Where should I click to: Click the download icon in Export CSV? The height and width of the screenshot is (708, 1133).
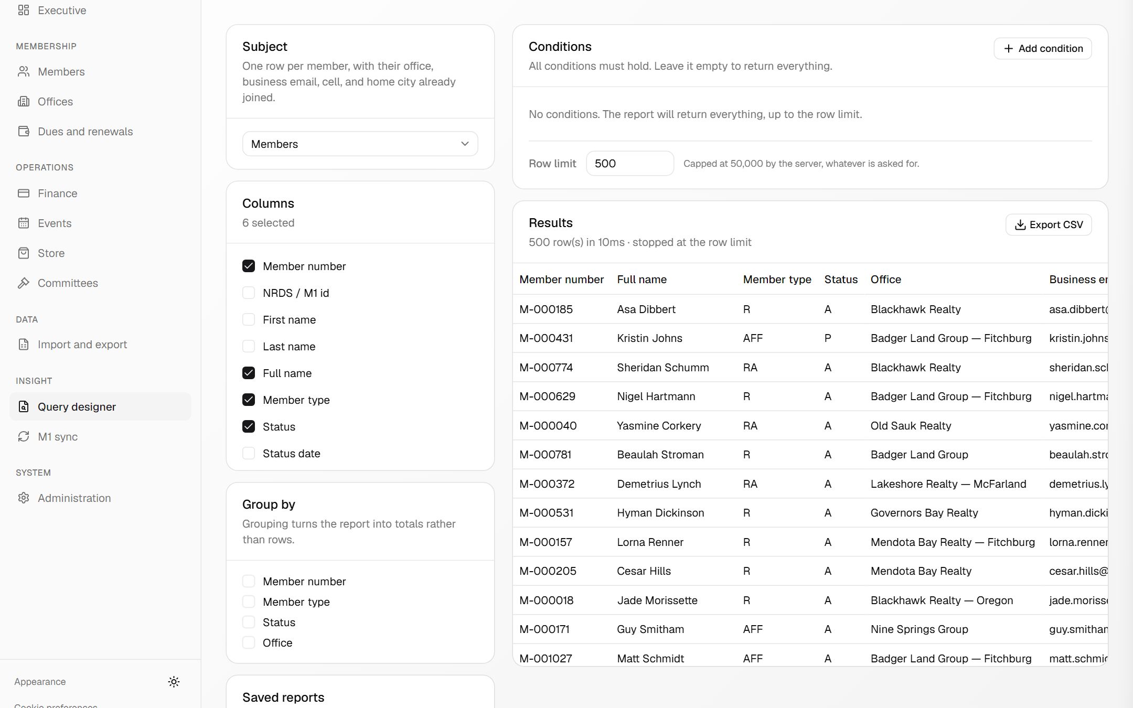(x=1020, y=224)
